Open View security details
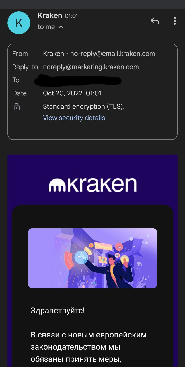This screenshot has width=185, height=367. pos(74,118)
